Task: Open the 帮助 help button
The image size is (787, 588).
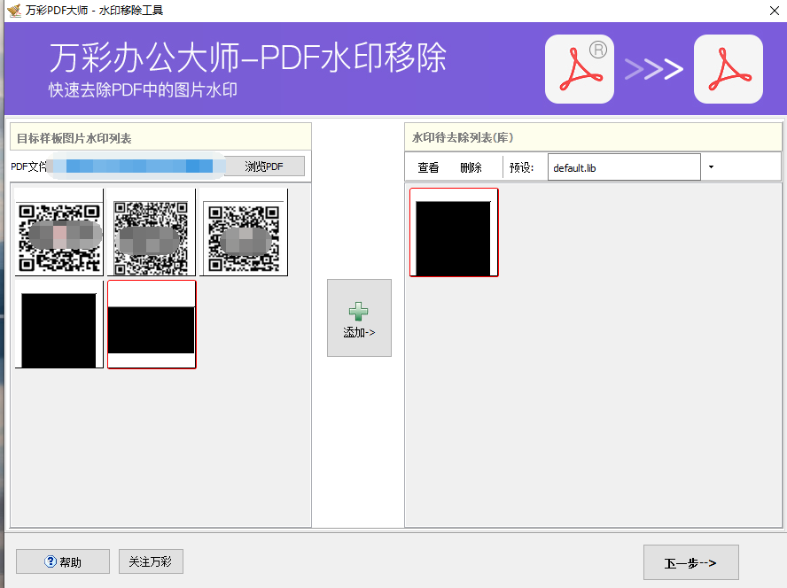Action: pos(63,561)
